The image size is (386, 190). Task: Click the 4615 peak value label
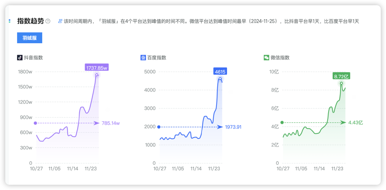coord(220,71)
